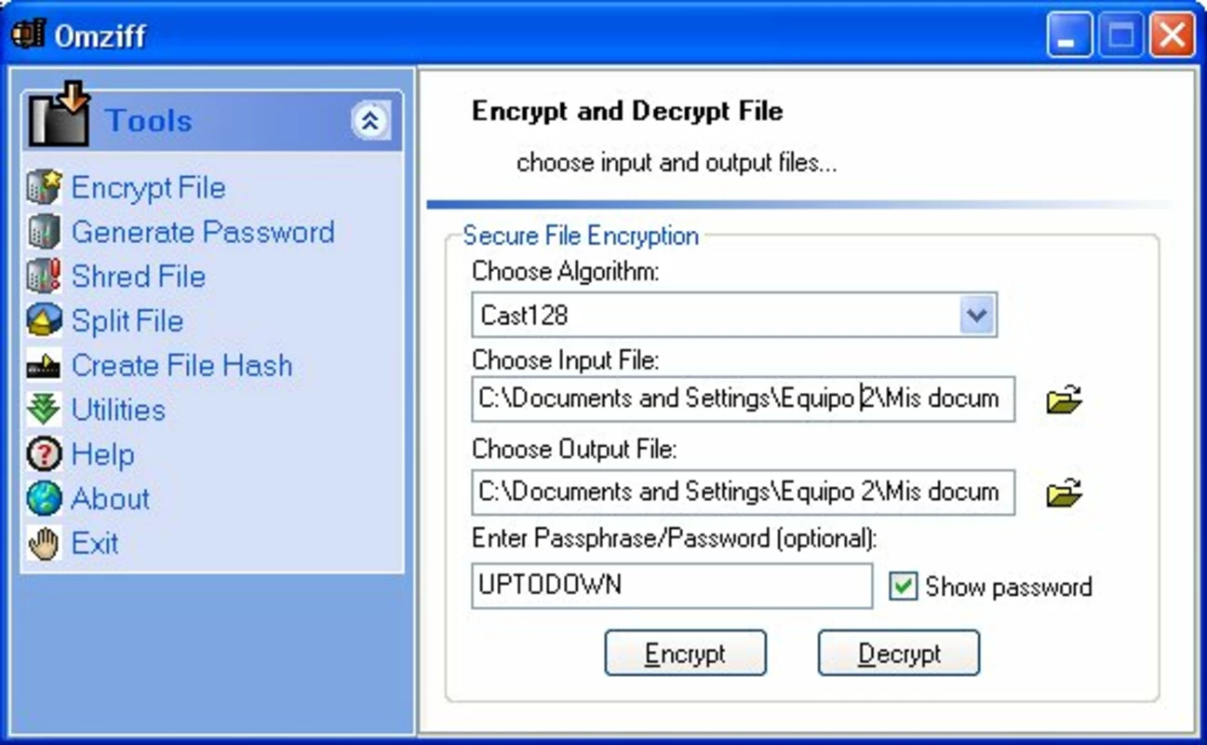The image size is (1207, 745).
Task: Click the Exit hand icon
Action: [44, 544]
